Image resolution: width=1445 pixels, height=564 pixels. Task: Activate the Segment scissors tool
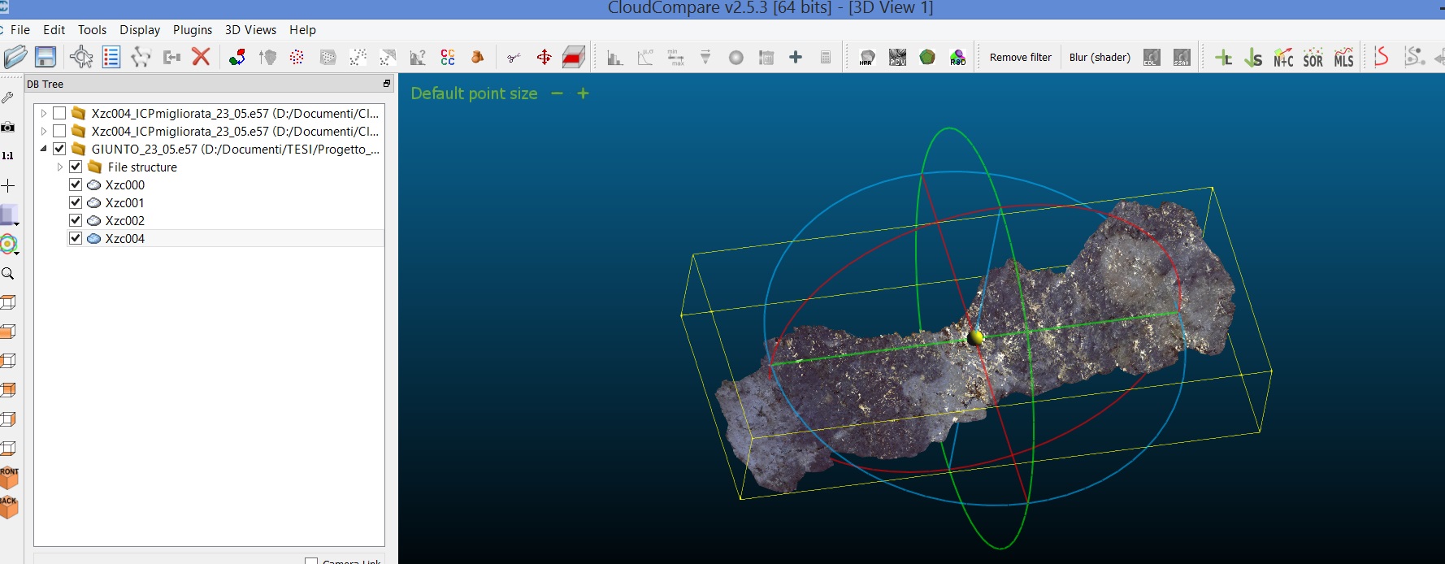(x=514, y=58)
